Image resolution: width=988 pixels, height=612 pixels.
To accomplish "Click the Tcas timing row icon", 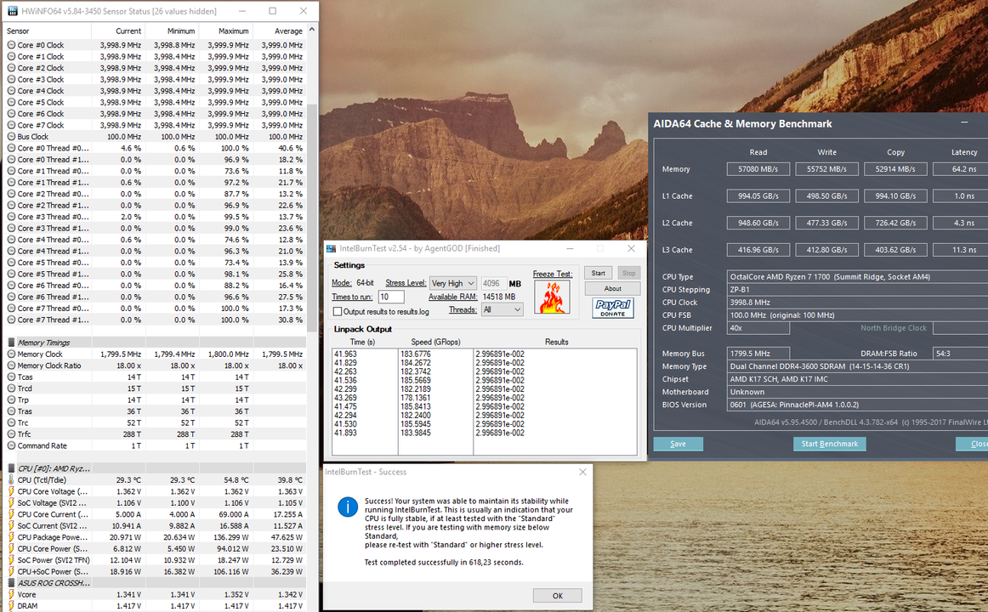I will click(x=11, y=377).
